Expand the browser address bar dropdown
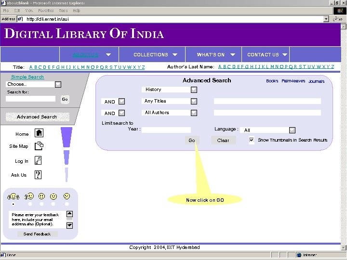 [x=326, y=19]
